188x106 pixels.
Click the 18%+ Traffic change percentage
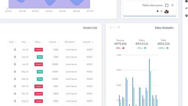(x=162, y=48)
